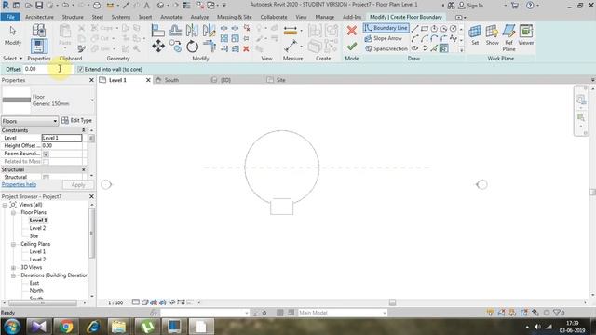The image size is (596, 335).
Task: Toggle Extend into wall (to core) checkbox
Action: coord(80,69)
